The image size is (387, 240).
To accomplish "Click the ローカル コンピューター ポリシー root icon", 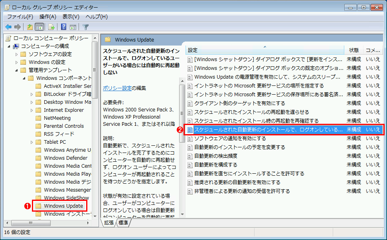I will pos(8,38).
